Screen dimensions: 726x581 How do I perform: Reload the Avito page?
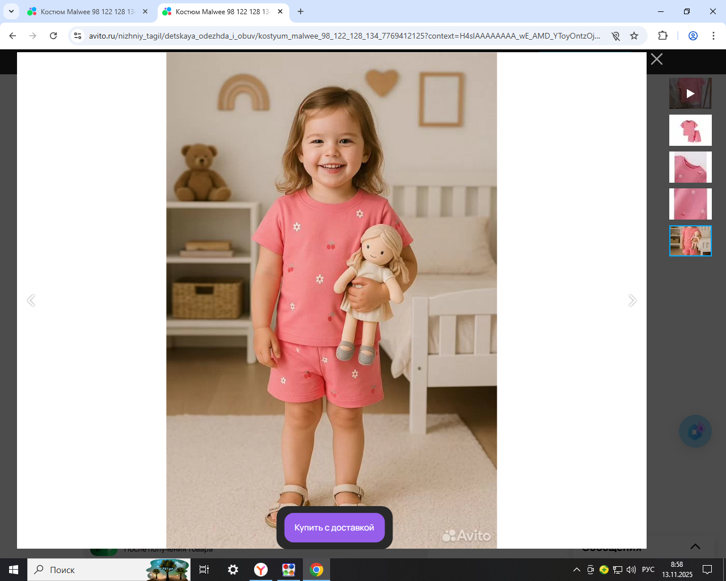[53, 36]
